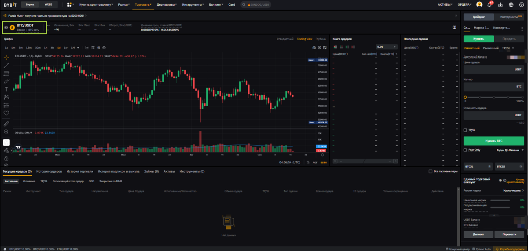Open chart settings gear icon
Screen dimensions: 528x251
319,48
